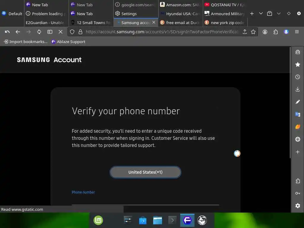Click the blue profile avatar icon

pyautogui.click(x=286, y=32)
